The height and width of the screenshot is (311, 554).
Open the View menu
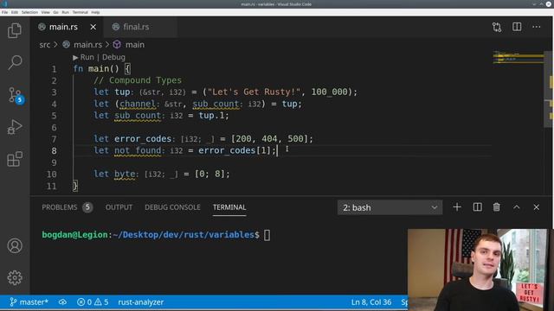click(x=46, y=12)
